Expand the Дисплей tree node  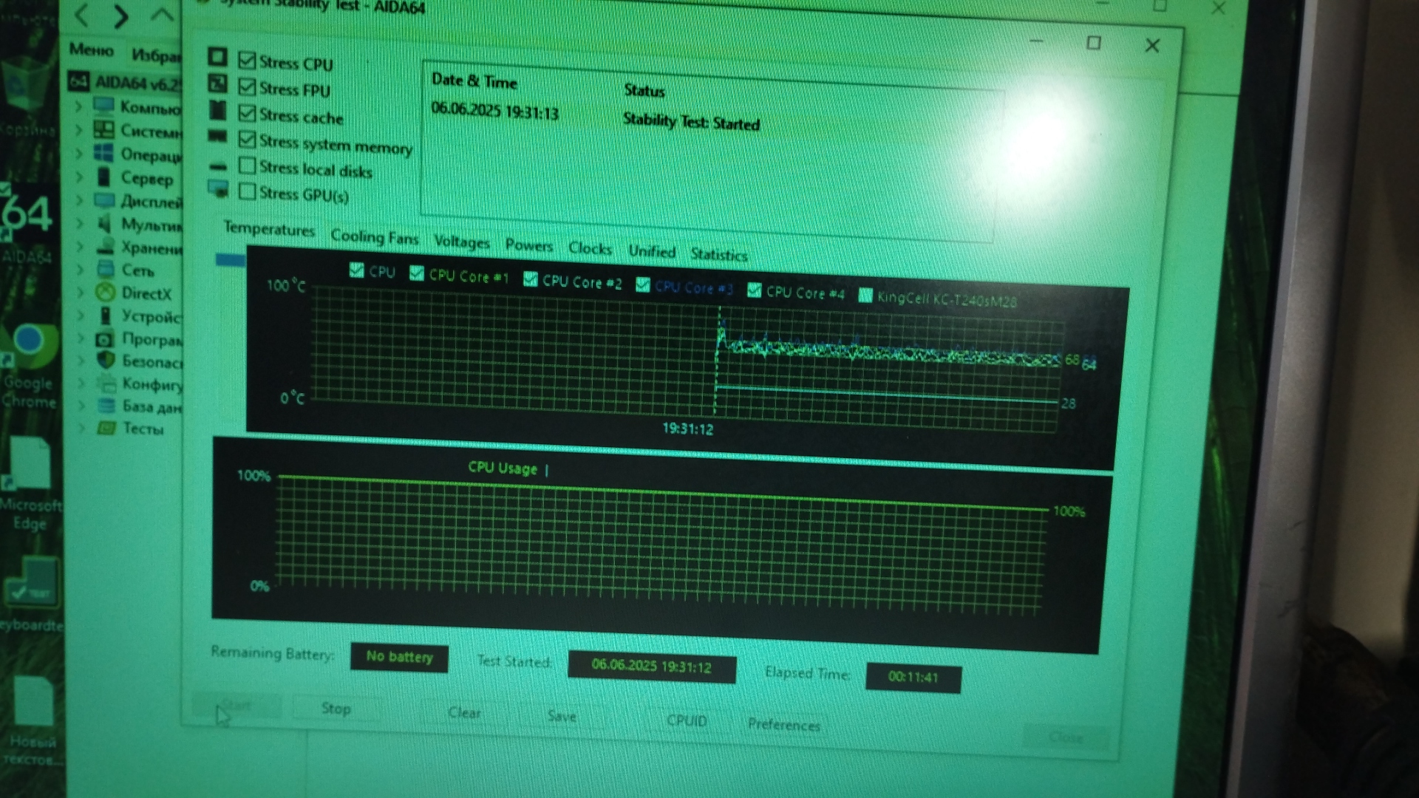pos(79,199)
